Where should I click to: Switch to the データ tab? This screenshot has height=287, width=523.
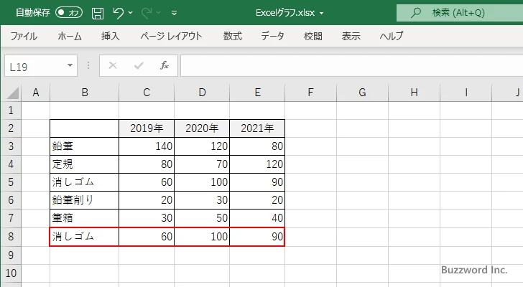tap(272, 36)
